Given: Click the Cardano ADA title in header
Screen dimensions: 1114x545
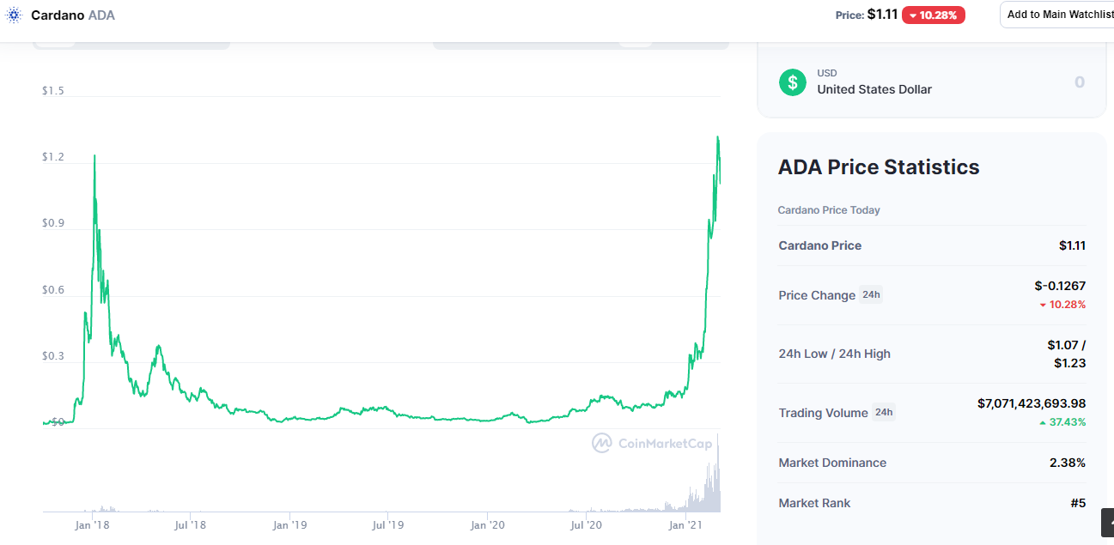Looking at the screenshot, I should (73, 15).
